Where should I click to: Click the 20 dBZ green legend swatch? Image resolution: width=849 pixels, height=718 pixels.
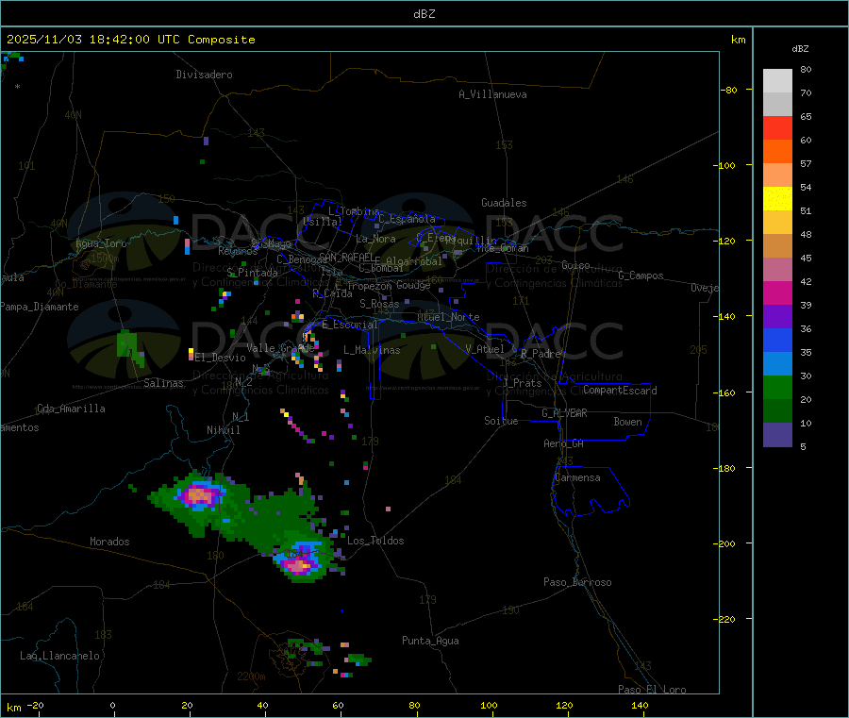coord(777,387)
